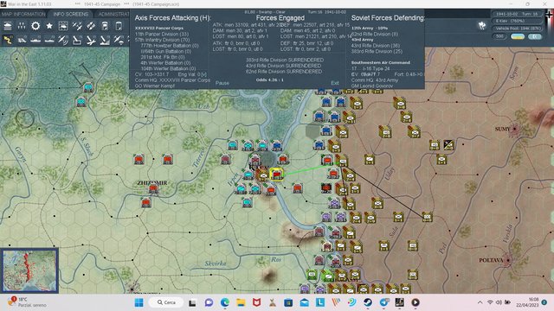Click Pause in the combat report

pyautogui.click(x=222, y=83)
